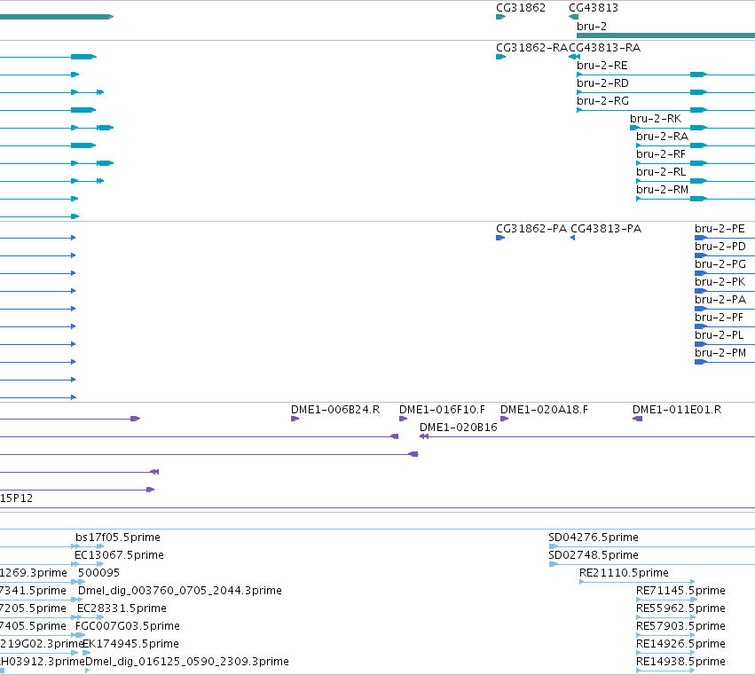
Task: Click the CG31862 gene arrow glyph
Action: [x=500, y=17]
